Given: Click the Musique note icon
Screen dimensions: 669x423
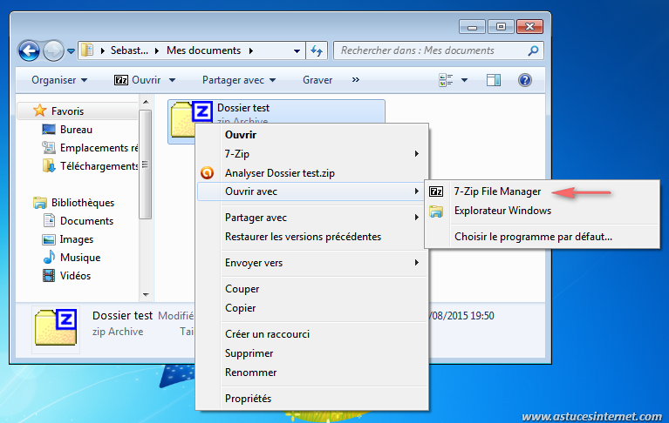Looking at the screenshot, I should coord(49,257).
